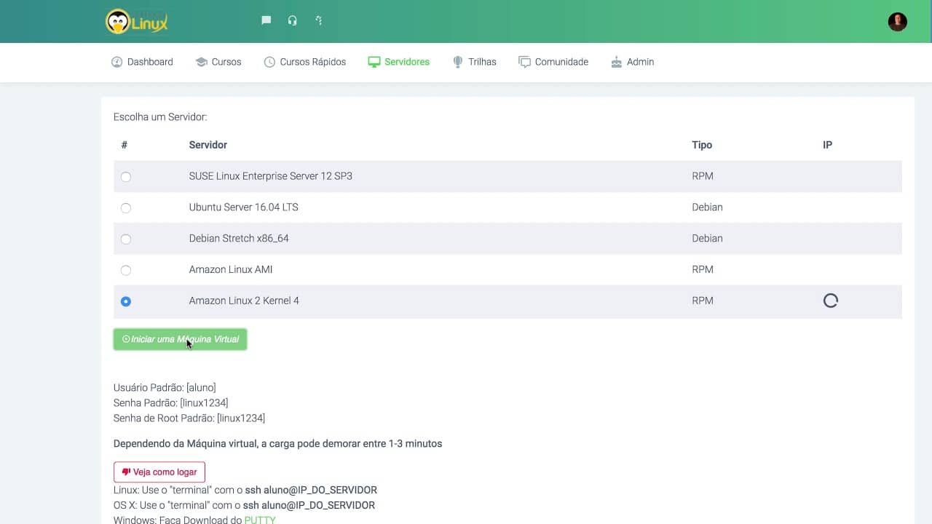
Task: Click the penguin Linux logo
Action: coord(137,22)
